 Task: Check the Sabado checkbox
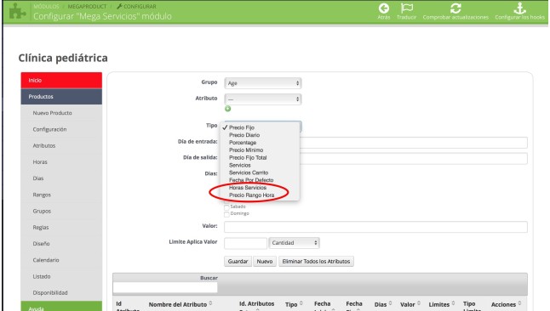tap(226, 207)
